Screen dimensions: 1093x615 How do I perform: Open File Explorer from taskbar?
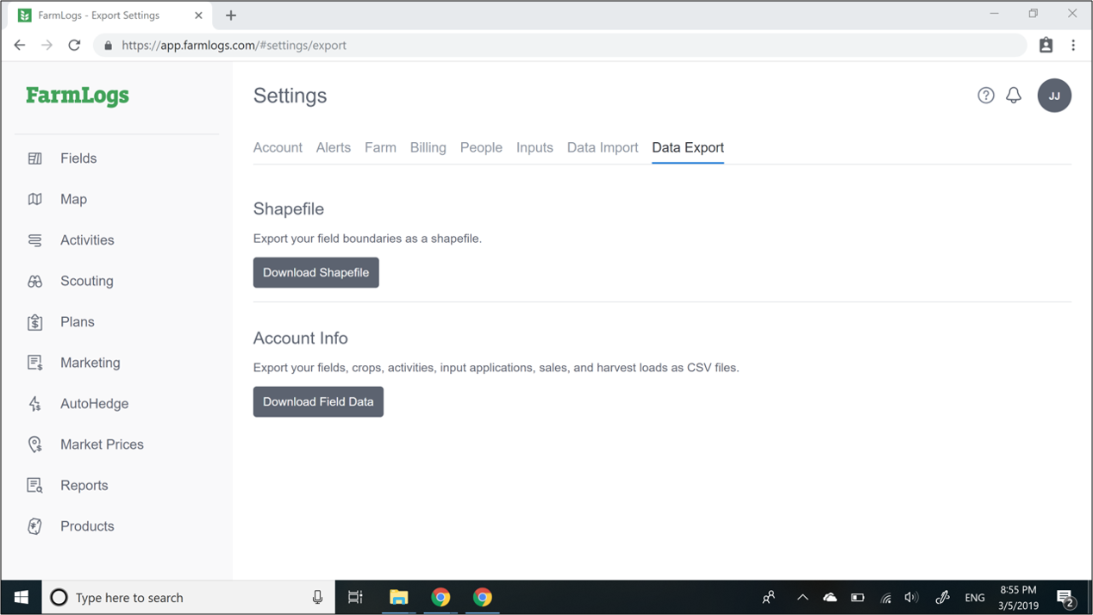398,597
